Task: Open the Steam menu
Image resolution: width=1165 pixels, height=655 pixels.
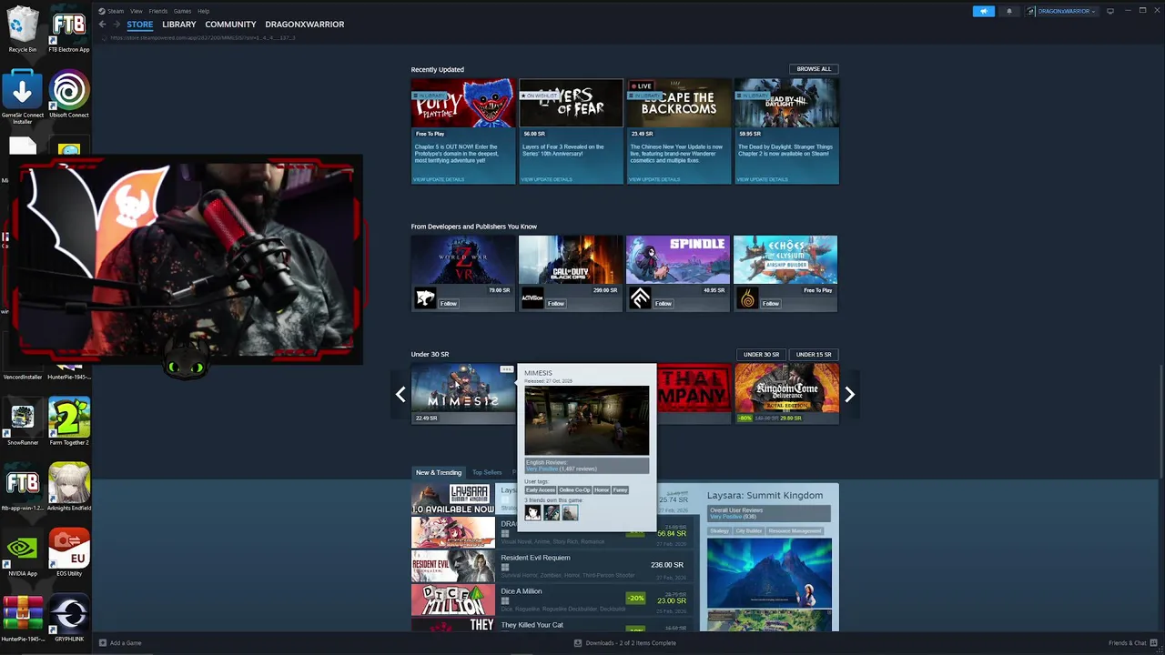Action: pyautogui.click(x=116, y=11)
